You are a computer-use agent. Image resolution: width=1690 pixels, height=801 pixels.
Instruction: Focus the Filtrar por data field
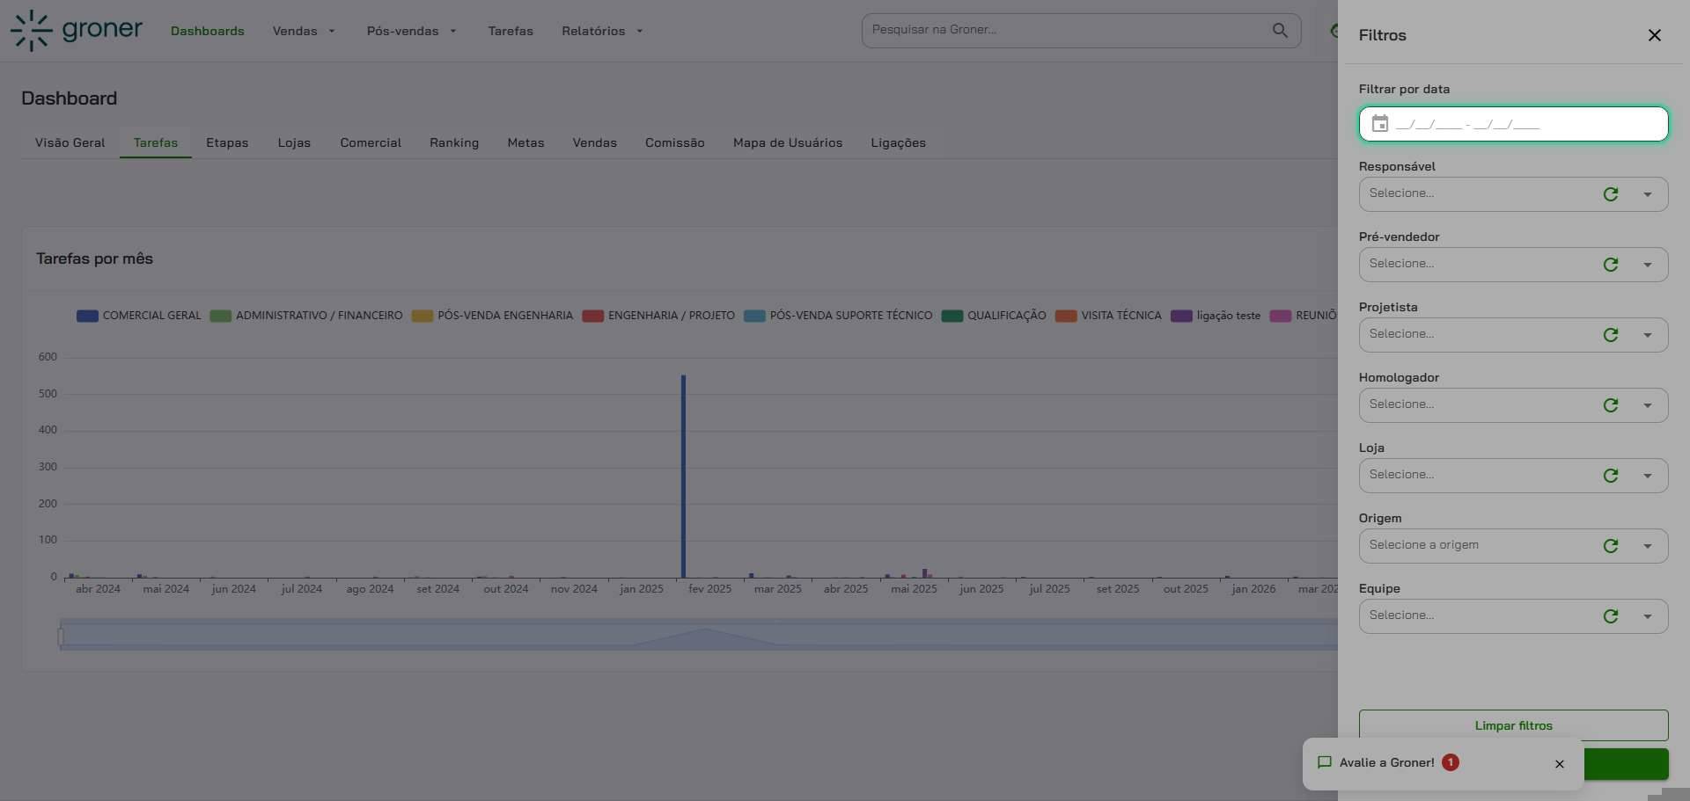click(x=1513, y=124)
